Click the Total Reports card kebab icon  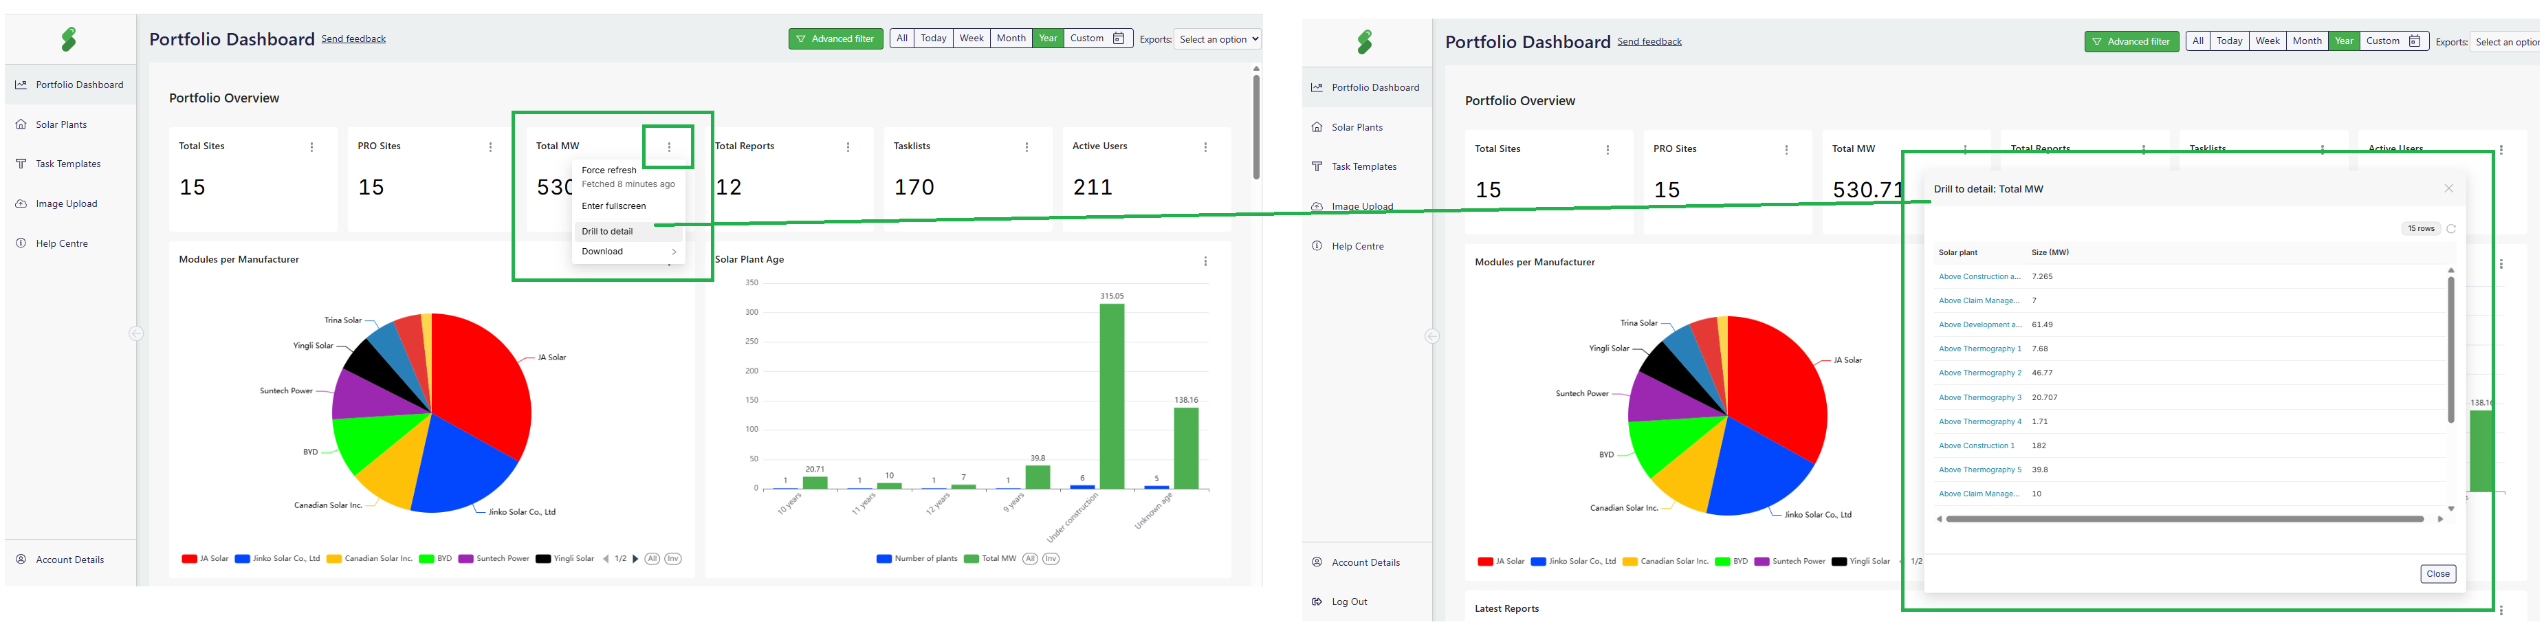(x=847, y=147)
